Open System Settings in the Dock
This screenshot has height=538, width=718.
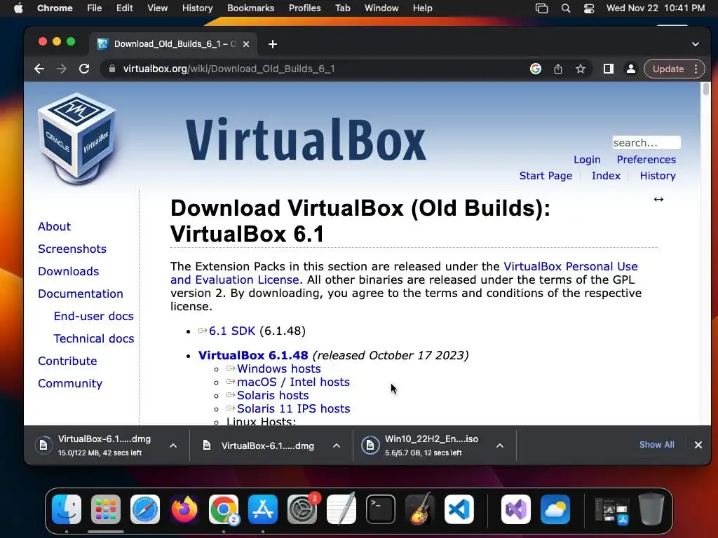point(302,509)
